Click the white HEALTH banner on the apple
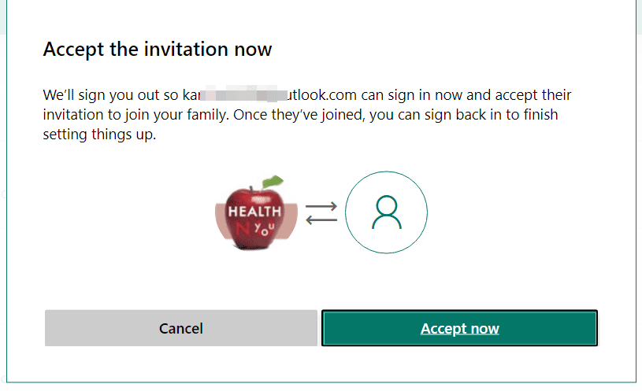Viewport: 642px width, 391px height. (254, 211)
